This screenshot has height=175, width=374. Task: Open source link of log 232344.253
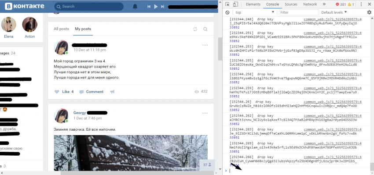click(333, 46)
